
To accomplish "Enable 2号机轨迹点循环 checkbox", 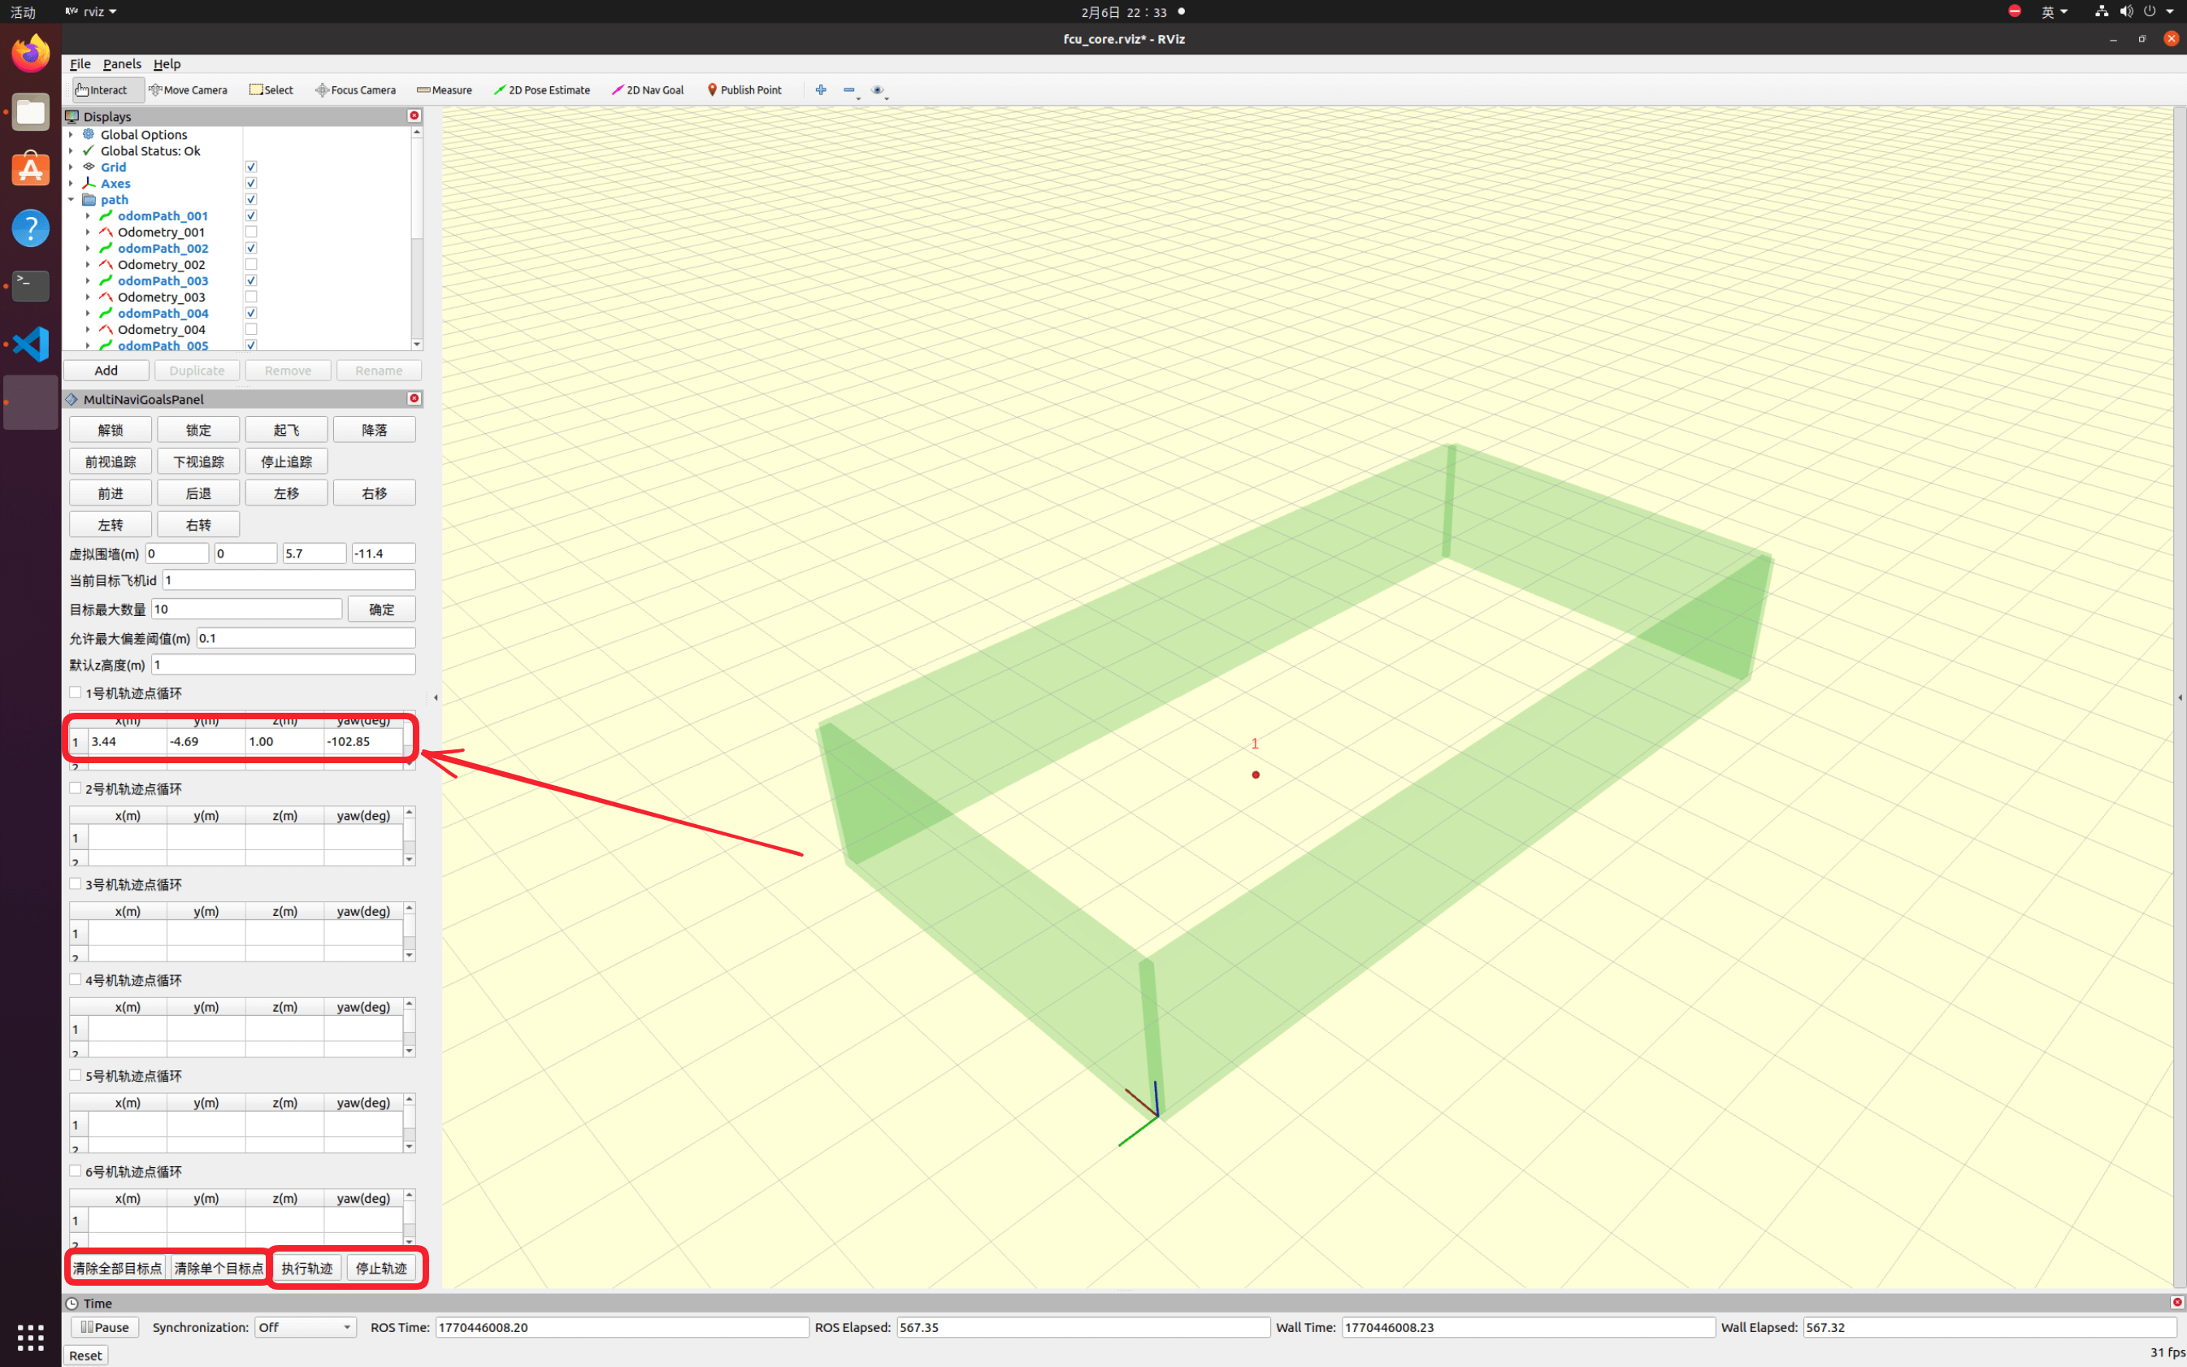I will (76, 788).
